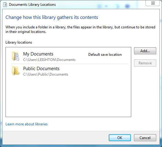The width and height of the screenshot is (162, 147).
Task: Confirm changes with the OK button
Action: click(120, 138)
